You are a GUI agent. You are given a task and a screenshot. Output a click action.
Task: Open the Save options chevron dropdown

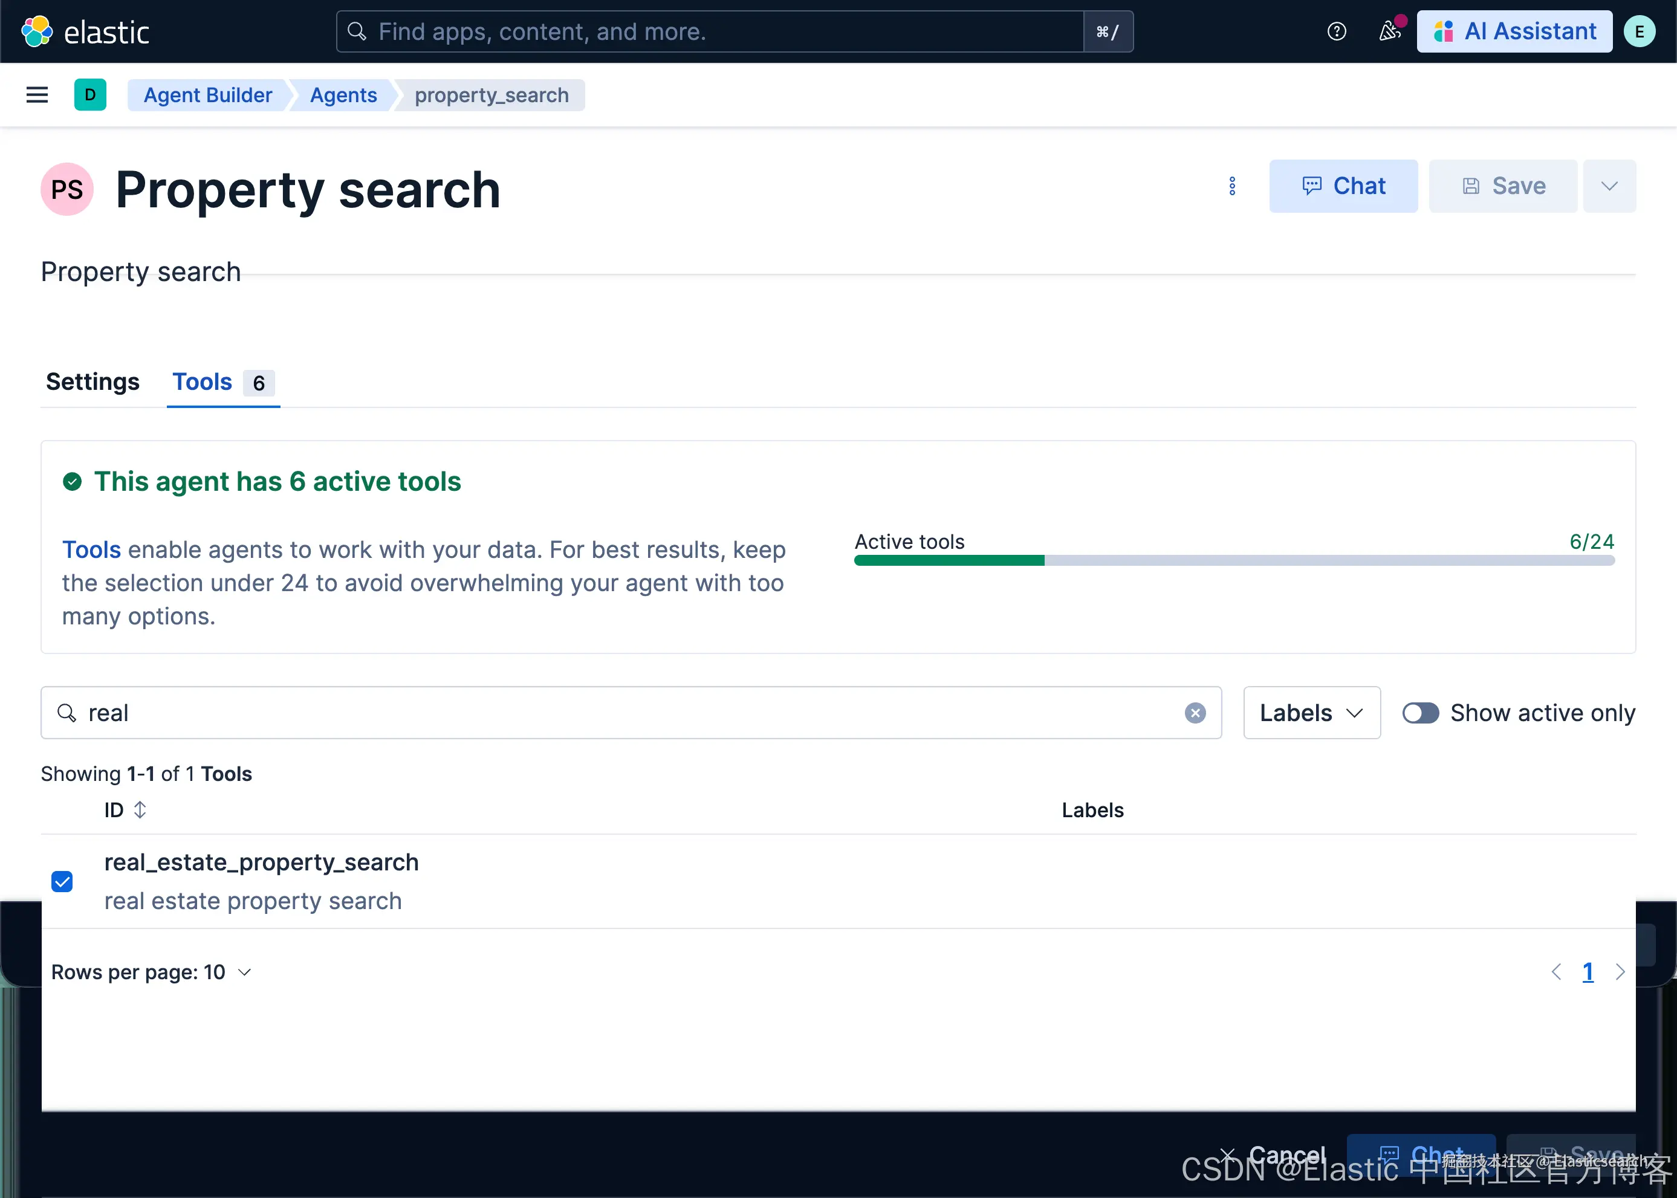[1609, 186]
